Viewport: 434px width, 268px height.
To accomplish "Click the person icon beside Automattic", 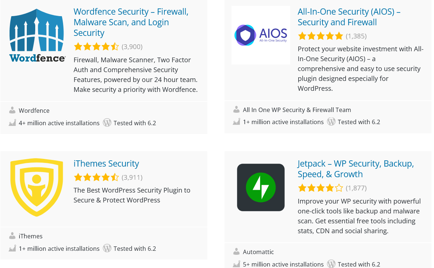I will pos(236,252).
